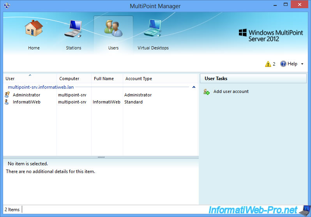
Task: Click the MultiPoint Manager title bar icon
Action: 7,5
